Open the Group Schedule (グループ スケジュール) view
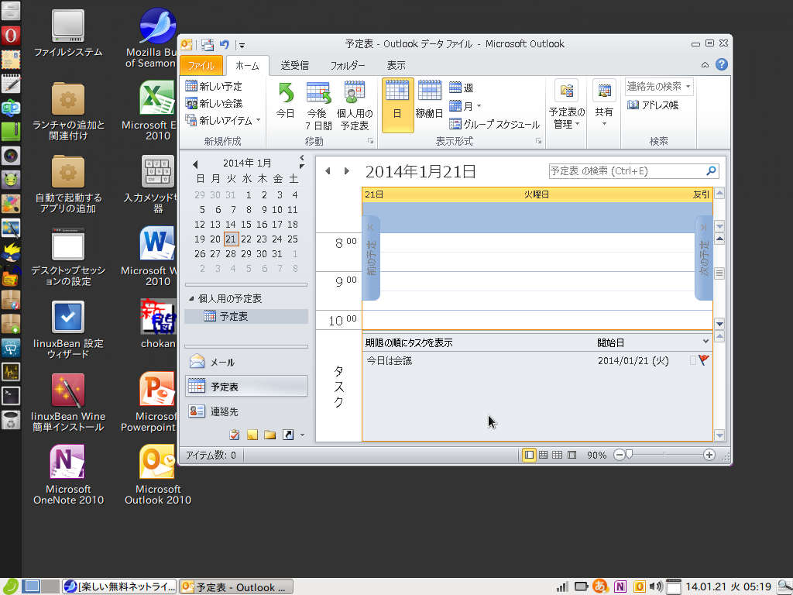Image resolution: width=793 pixels, height=595 pixels. pos(495,124)
